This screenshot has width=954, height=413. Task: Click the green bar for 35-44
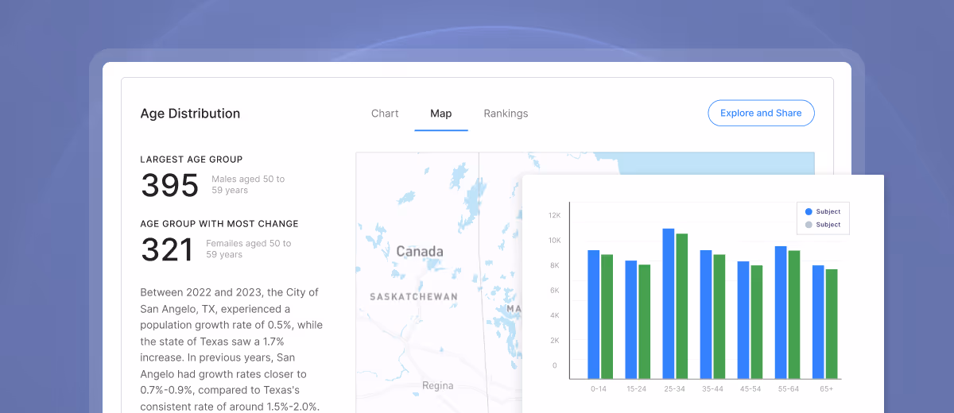[x=719, y=317]
